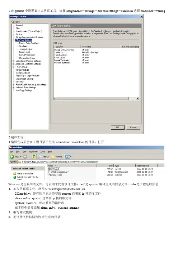Expand Software Build Settings node

[x=14, y=88]
